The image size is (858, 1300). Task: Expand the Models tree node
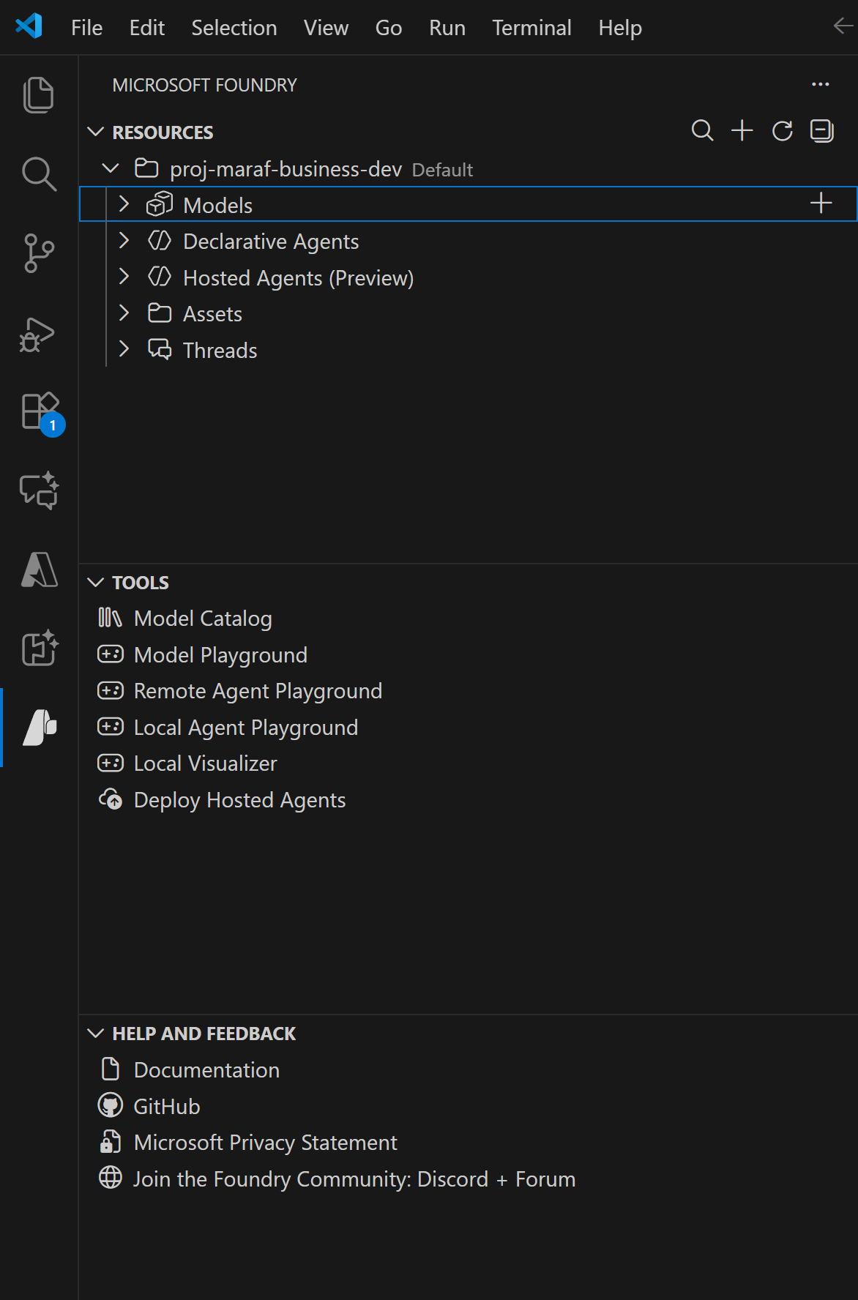[x=124, y=204]
